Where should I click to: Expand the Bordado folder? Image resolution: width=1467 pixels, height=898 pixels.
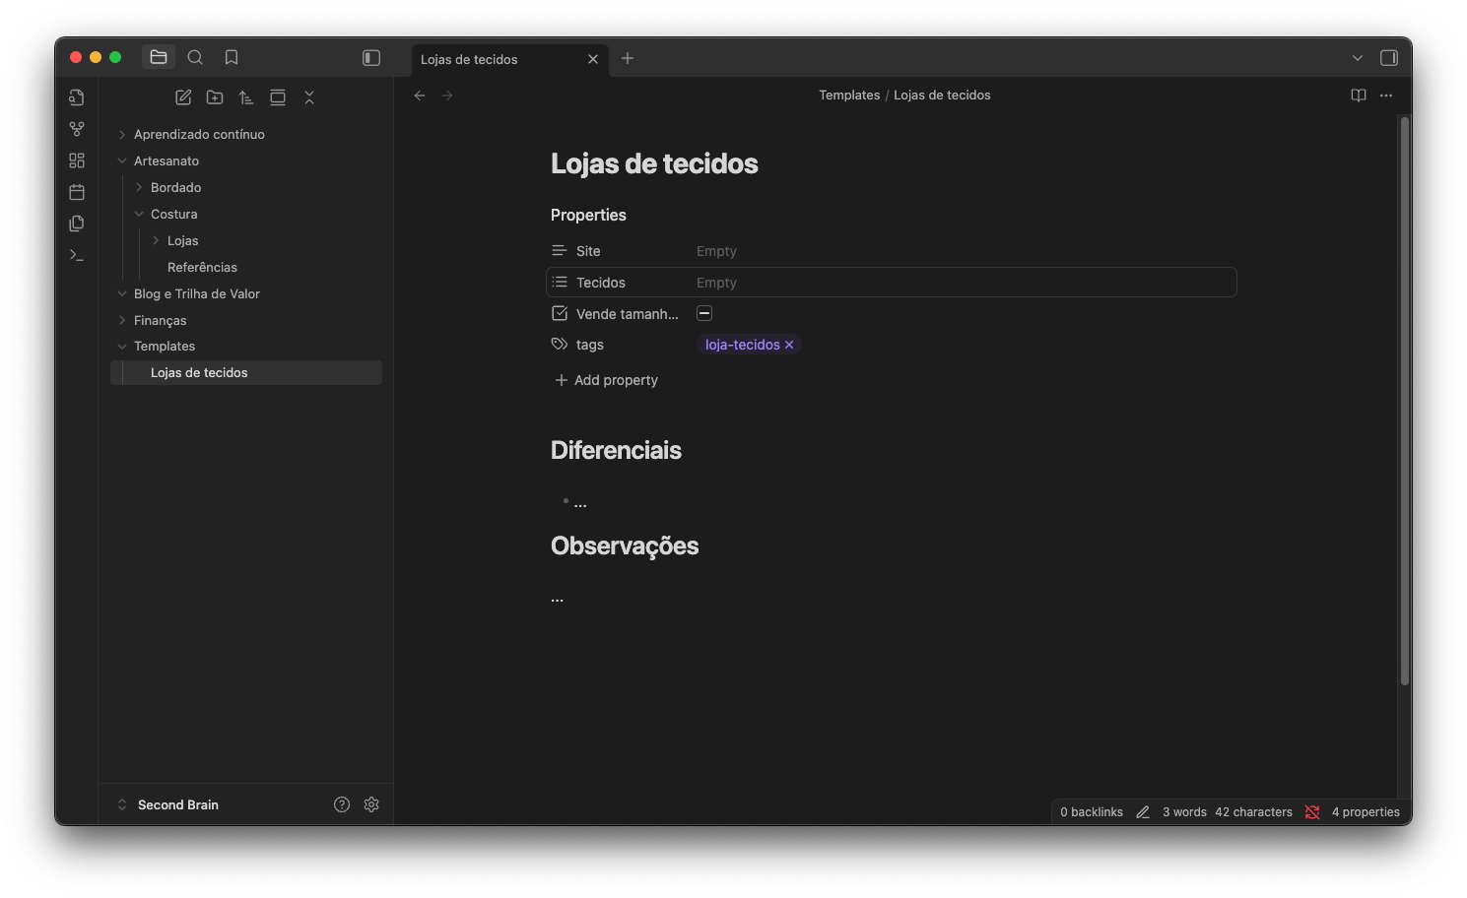pyautogui.click(x=139, y=186)
